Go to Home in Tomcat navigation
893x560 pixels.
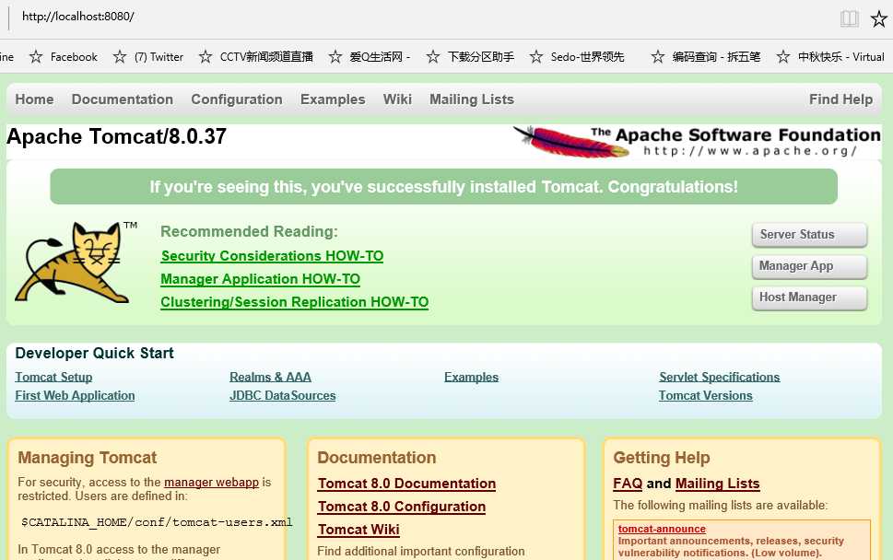[34, 99]
